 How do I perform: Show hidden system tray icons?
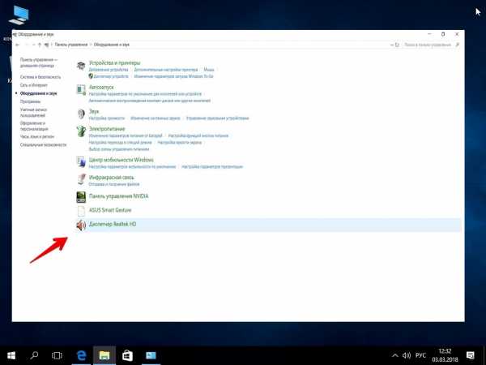(x=395, y=355)
